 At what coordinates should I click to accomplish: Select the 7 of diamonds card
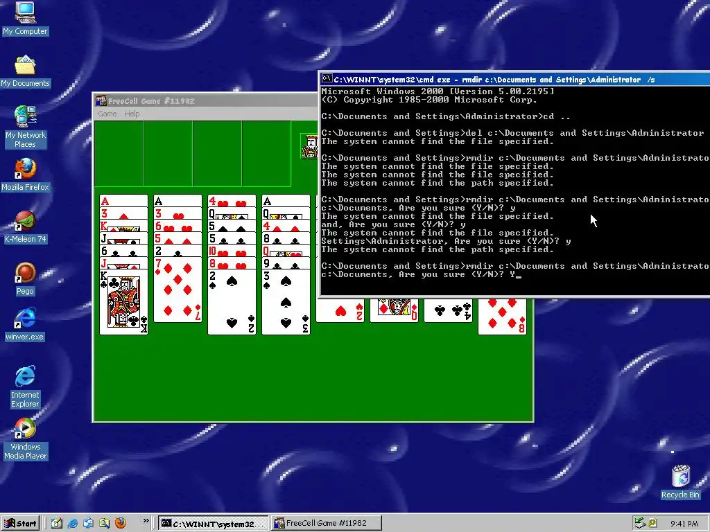click(x=177, y=290)
